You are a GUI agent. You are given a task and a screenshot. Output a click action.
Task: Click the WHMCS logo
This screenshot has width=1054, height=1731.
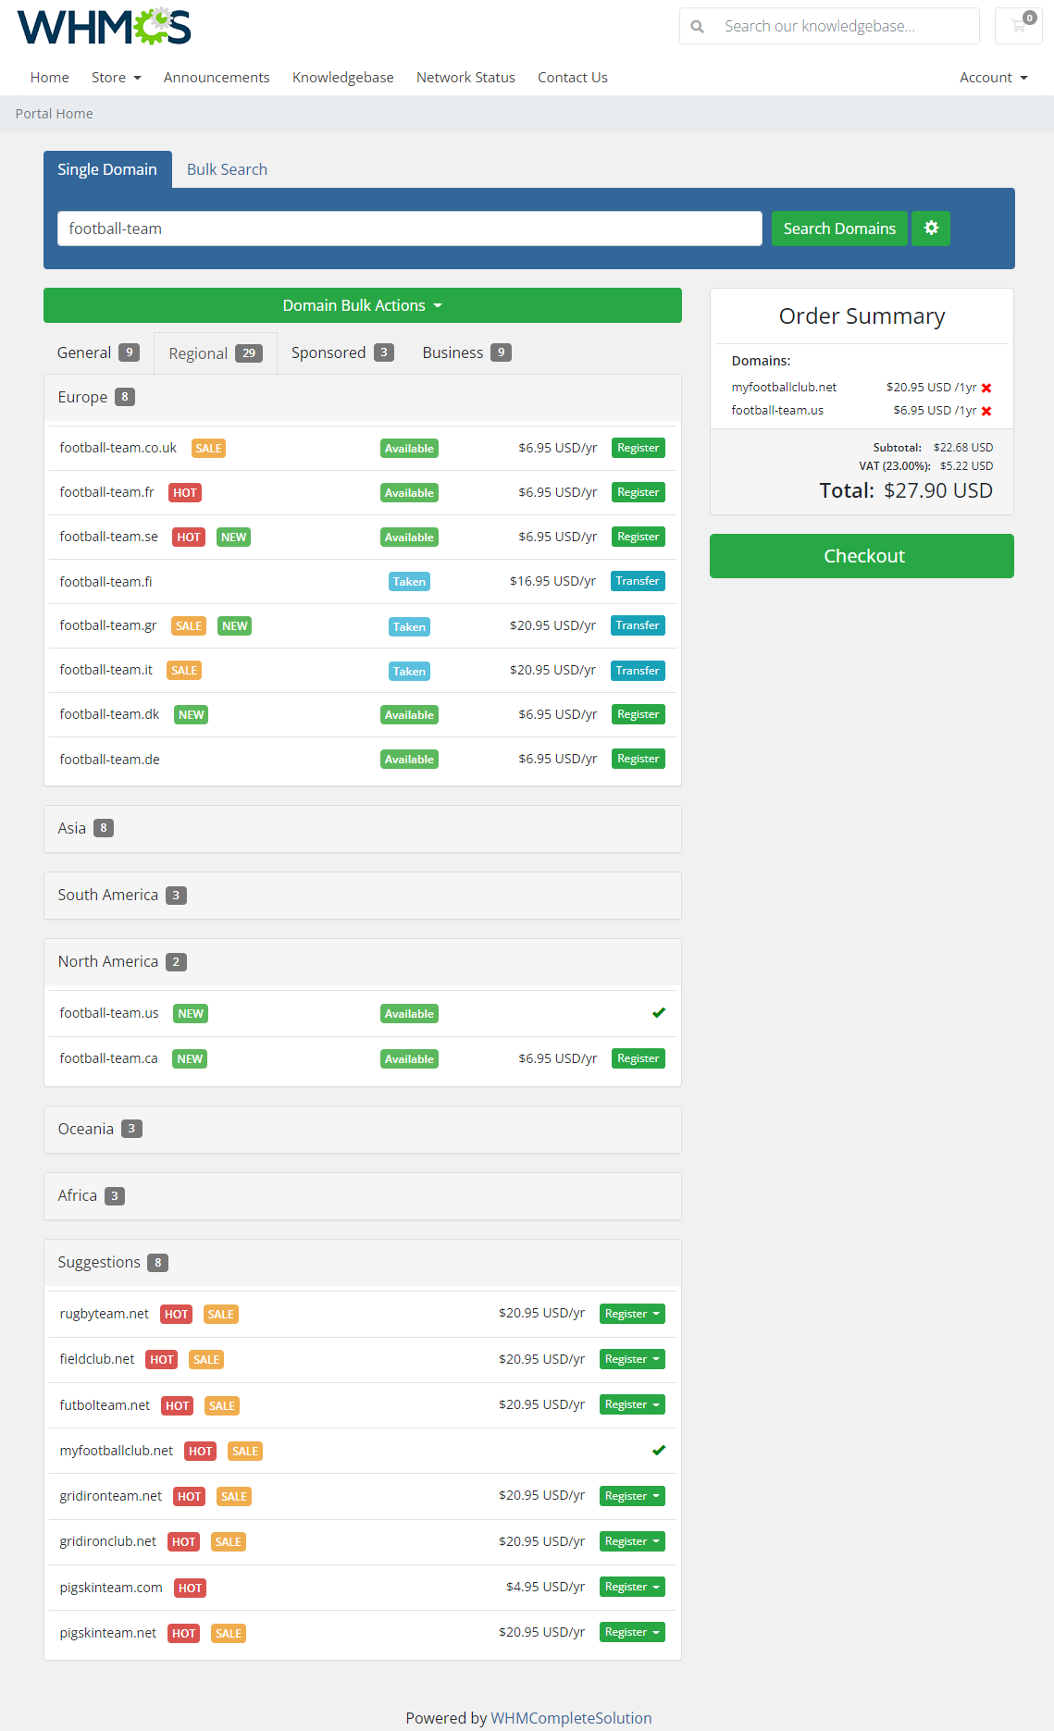[x=104, y=27]
